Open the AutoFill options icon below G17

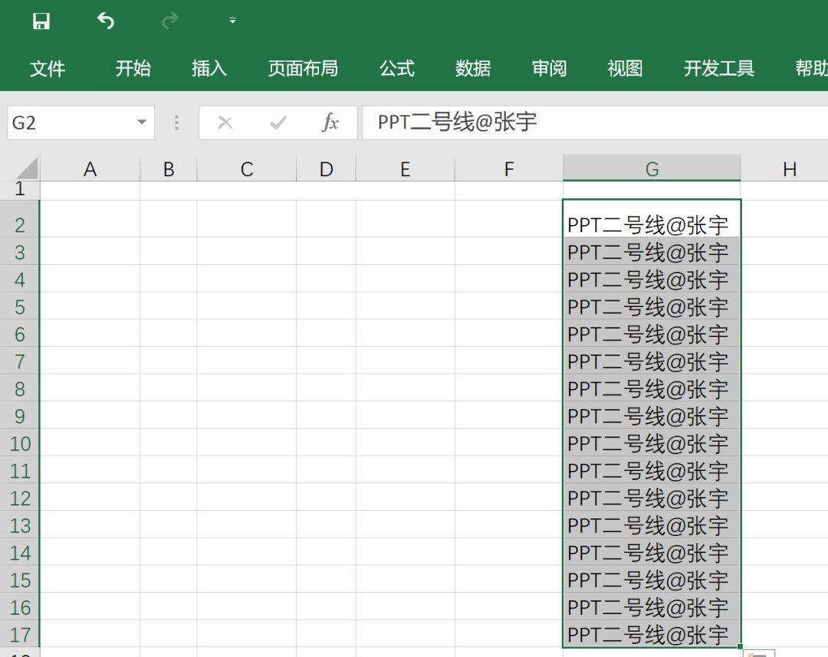[758, 653]
